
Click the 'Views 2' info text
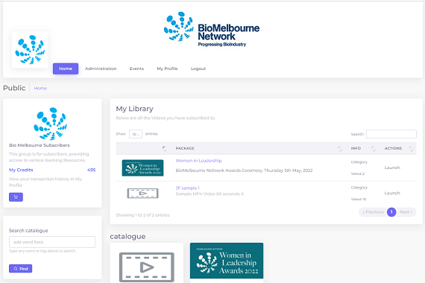pos(357,174)
